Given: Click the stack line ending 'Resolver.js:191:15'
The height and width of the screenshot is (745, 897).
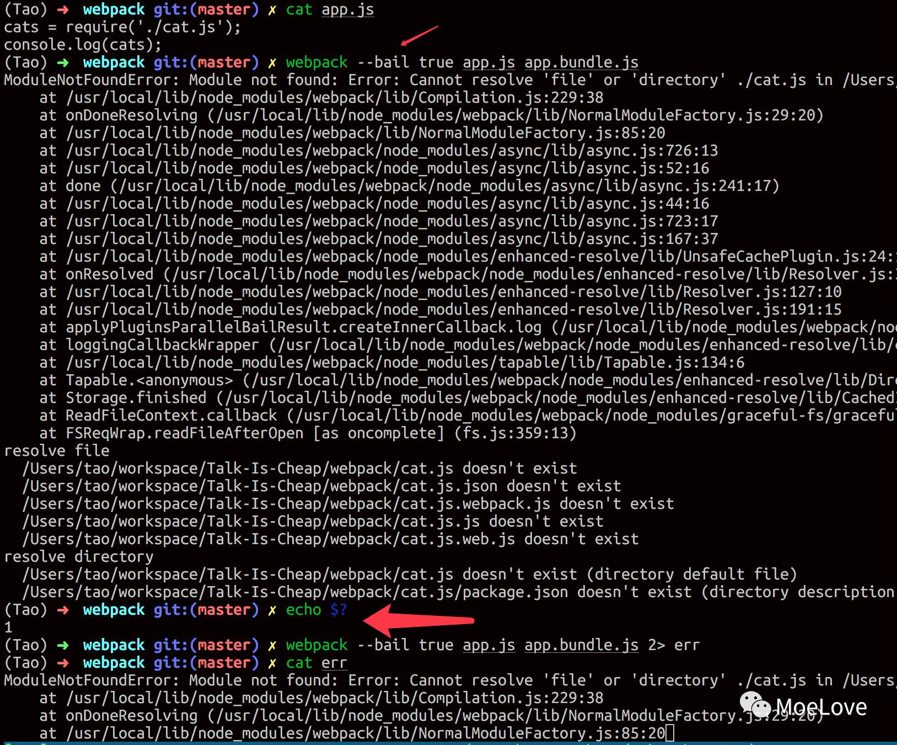Looking at the screenshot, I should click(441, 310).
